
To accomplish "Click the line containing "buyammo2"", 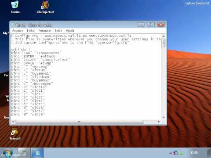I will pos(31,80).
